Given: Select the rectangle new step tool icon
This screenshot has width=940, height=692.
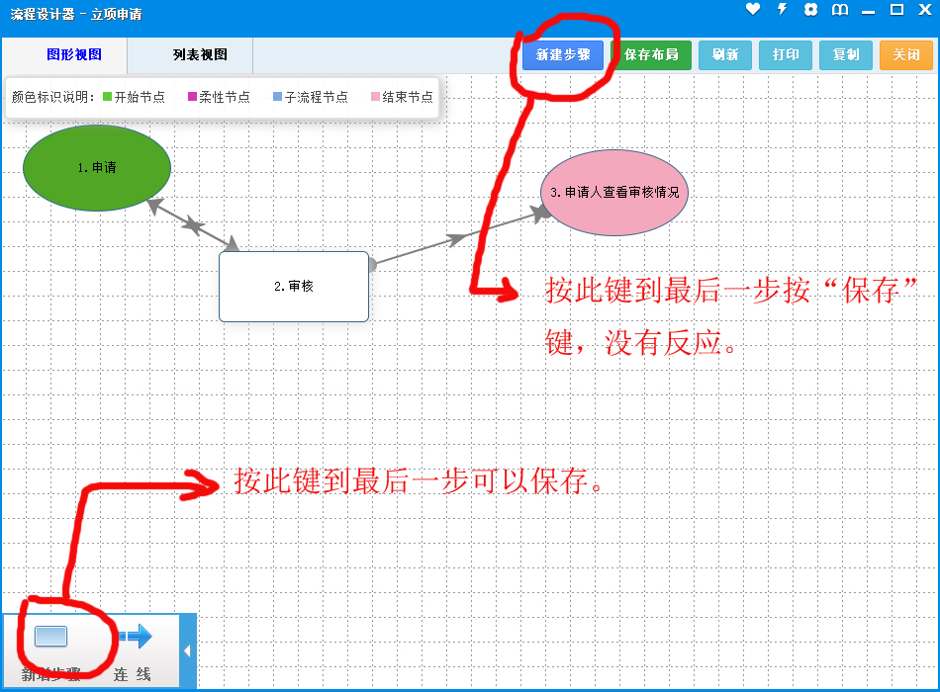Looking at the screenshot, I should click(x=50, y=637).
